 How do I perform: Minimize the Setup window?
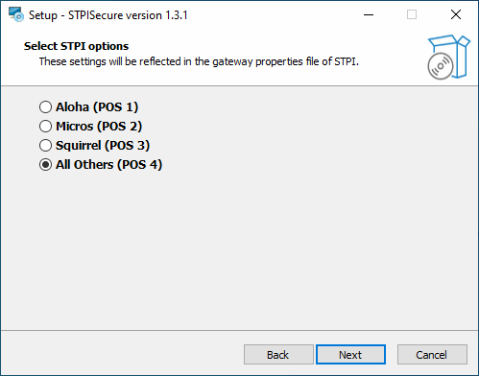coord(369,14)
